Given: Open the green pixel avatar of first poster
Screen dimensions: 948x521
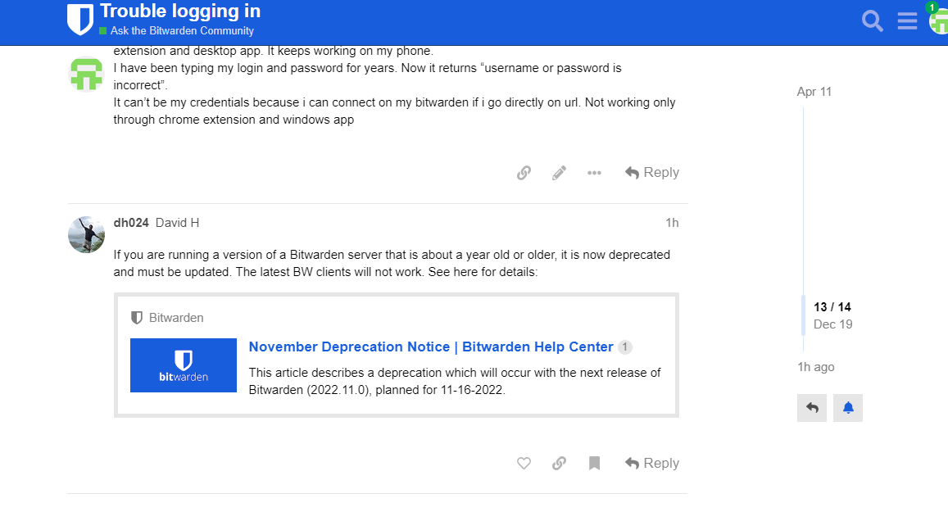Looking at the screenshot, I should click(86, 75).
